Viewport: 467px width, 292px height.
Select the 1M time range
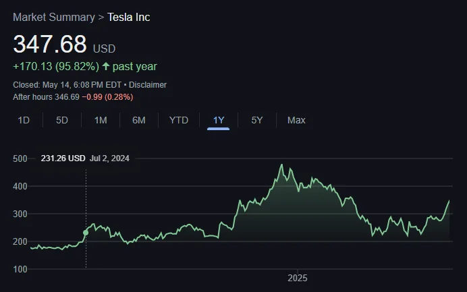point(101,120)
